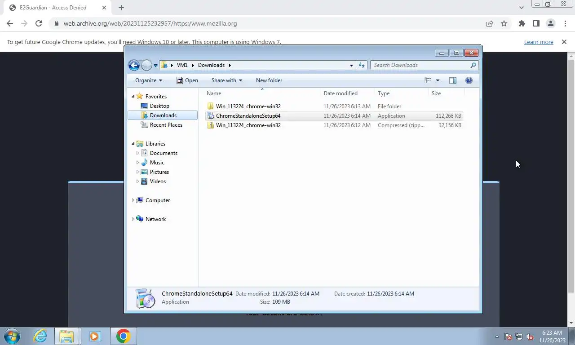575x345 pixels.
Task: Select Network in navigation pane
Action: [155, 219]
